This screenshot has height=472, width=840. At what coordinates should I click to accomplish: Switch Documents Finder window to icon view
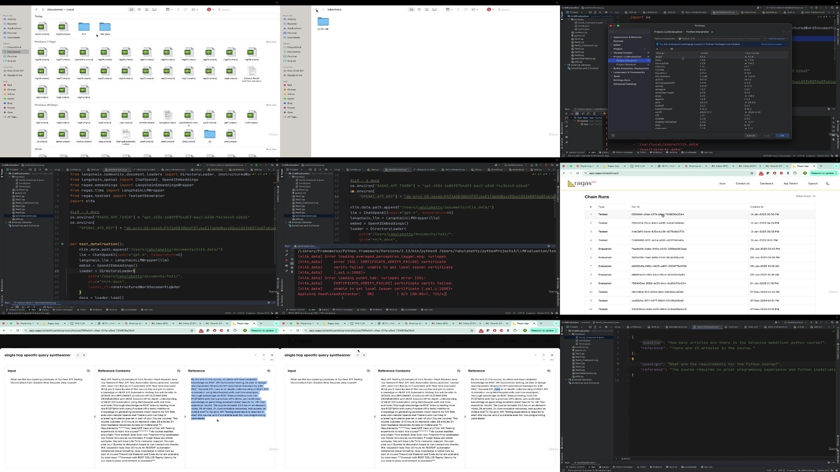coord(131,9)
